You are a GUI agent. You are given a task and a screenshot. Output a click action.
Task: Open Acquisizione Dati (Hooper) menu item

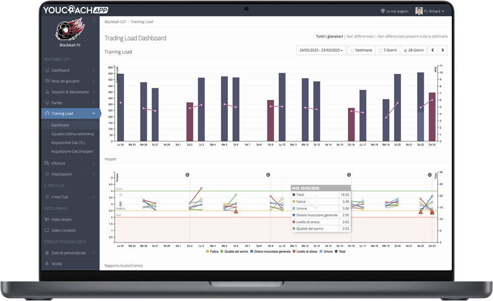pos(72,151)
